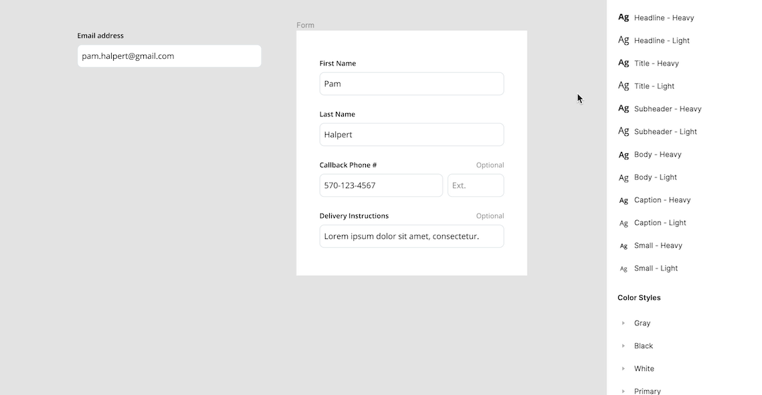Select the Small - Light text style label

[x=656, y=268]
